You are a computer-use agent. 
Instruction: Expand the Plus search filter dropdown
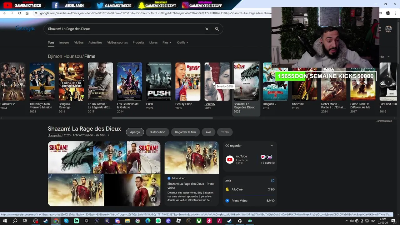click(167, 42)
